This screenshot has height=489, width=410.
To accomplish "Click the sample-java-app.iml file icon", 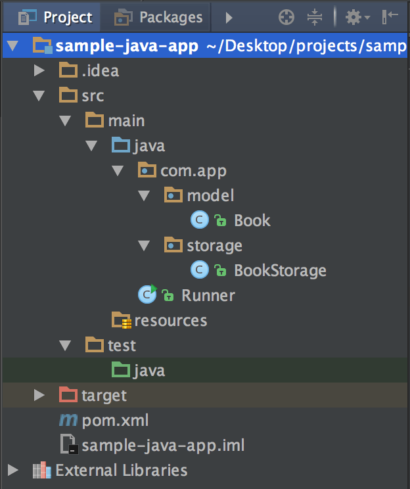I will tap(69, 444).
